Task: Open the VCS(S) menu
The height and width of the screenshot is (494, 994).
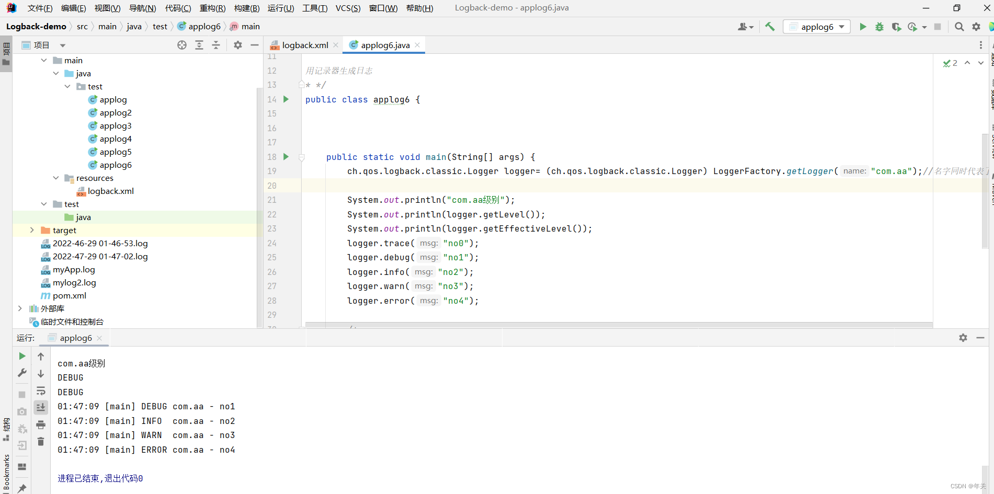Action: (x=348, y=8)
